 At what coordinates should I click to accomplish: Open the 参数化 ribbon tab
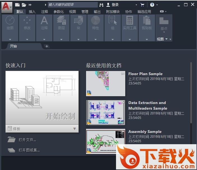(x=59, y=12)
